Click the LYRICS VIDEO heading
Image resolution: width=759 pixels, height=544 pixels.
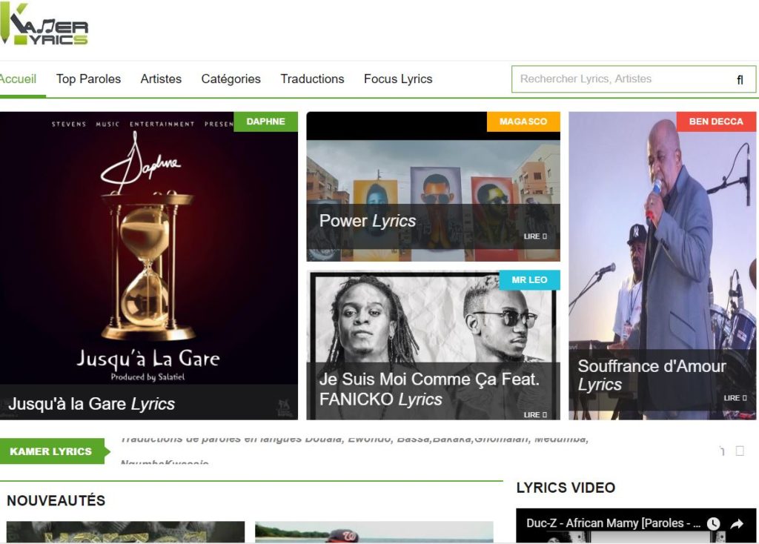566,488
